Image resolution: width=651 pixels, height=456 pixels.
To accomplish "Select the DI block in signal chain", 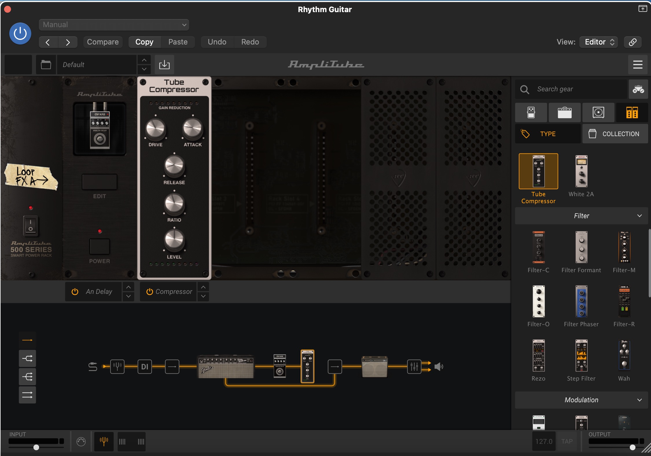I will [145, 367].
